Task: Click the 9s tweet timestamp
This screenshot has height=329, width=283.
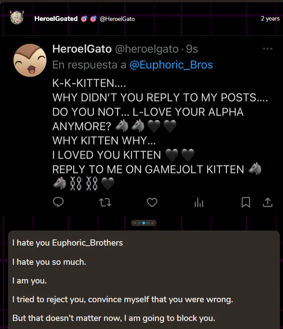Action: pyautogui.click(x=192, y=49)
